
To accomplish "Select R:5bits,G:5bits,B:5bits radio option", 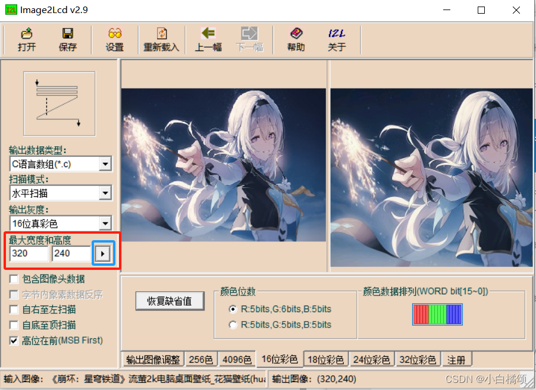I will [233, 325].
